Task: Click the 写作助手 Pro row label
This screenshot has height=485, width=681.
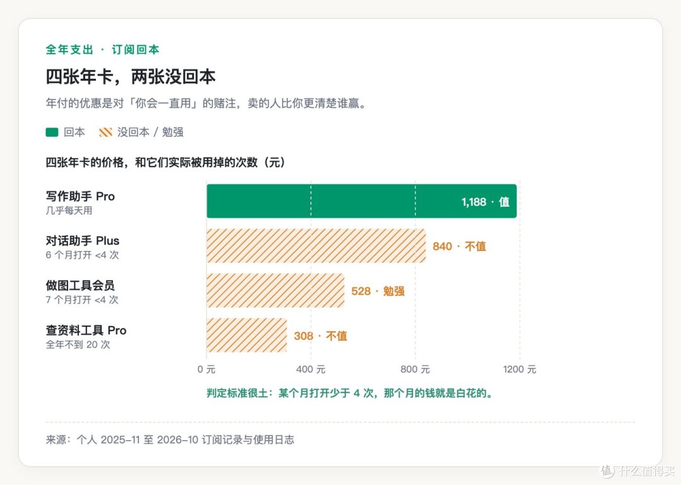Action: (x=80, y=196)
